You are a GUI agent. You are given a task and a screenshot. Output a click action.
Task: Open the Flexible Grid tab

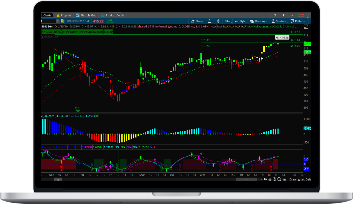pos(86,16)
